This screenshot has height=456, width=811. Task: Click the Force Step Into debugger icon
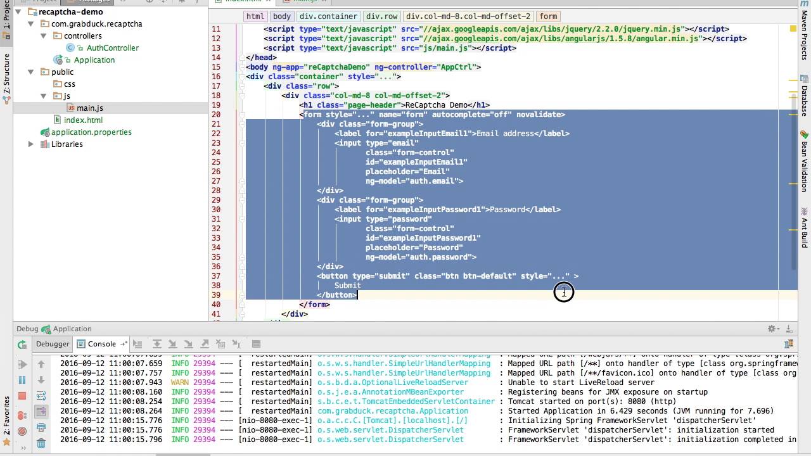188,344
